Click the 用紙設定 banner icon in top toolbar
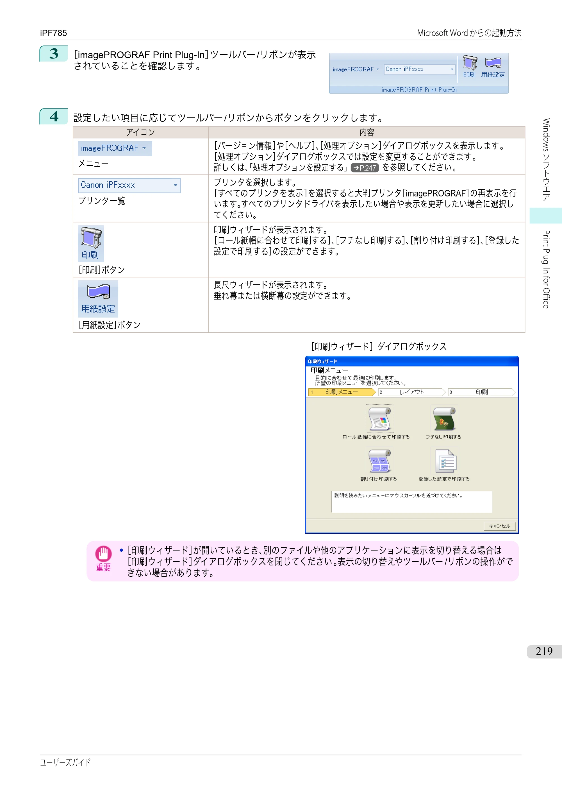Screen dimensions: 562x795 click(493, 67)
